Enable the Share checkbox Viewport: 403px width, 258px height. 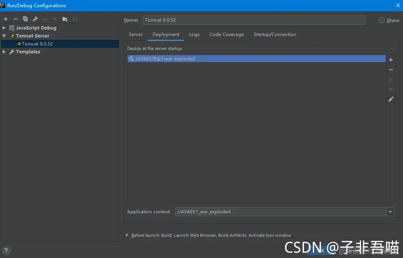[382, 20]
